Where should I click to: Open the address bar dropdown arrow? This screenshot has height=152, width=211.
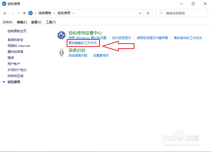click(x=140, y=13)
